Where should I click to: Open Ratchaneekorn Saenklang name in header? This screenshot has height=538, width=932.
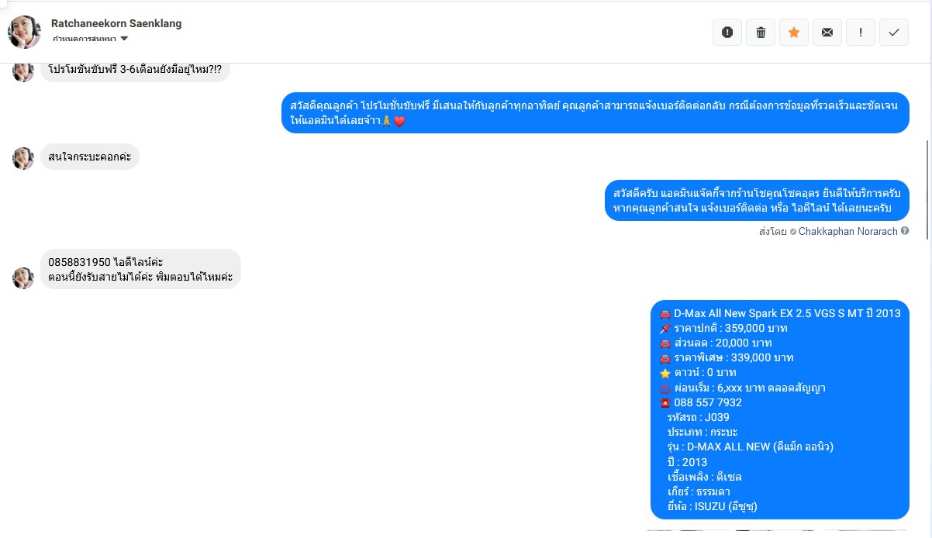(x=116, y=23)
